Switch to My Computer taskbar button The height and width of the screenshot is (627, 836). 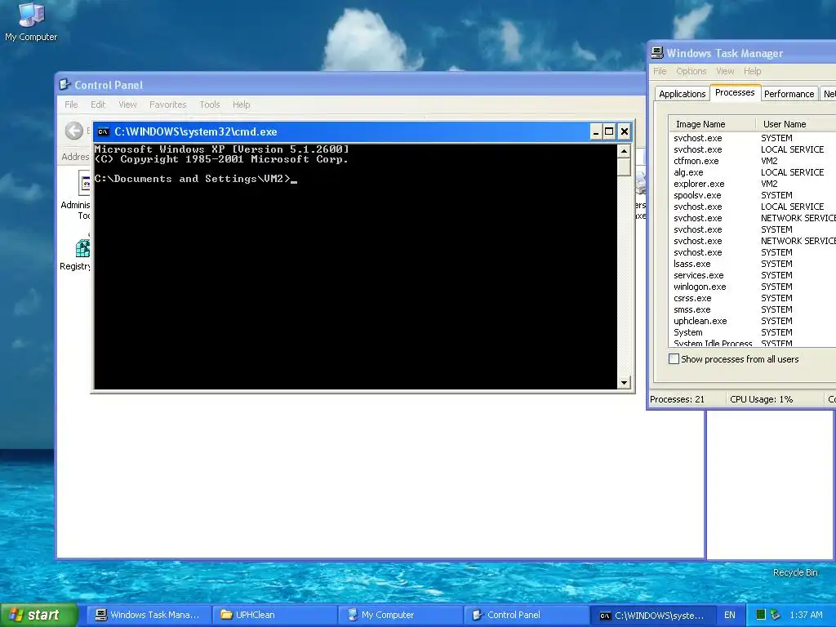pyautogui.click(x=400, y=615)
